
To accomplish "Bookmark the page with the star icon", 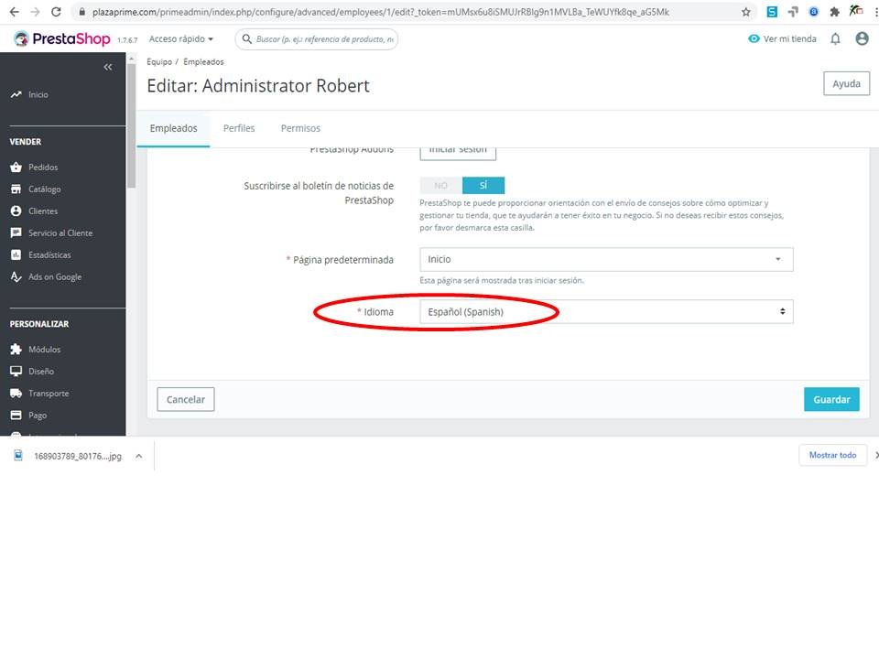I will click(x=745, y=12).
